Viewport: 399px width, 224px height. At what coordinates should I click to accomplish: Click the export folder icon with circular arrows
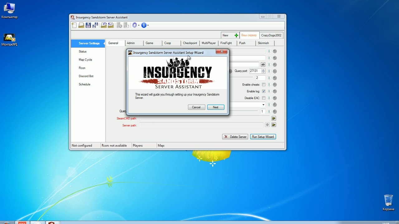(111, 25)
